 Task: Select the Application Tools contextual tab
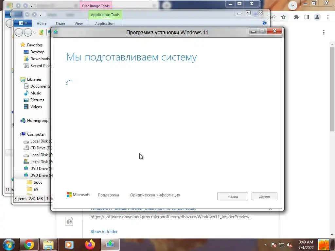[x=105, y=15]
